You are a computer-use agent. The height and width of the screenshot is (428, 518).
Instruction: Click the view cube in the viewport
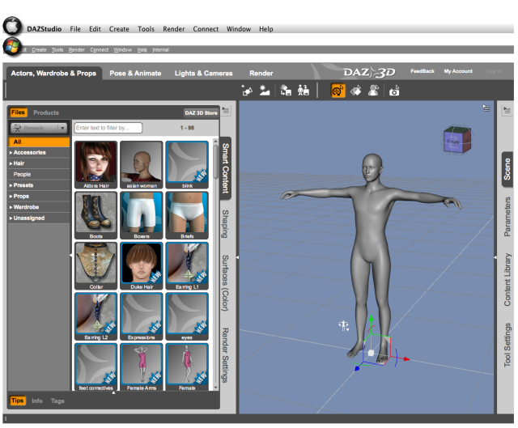[454, 139]
